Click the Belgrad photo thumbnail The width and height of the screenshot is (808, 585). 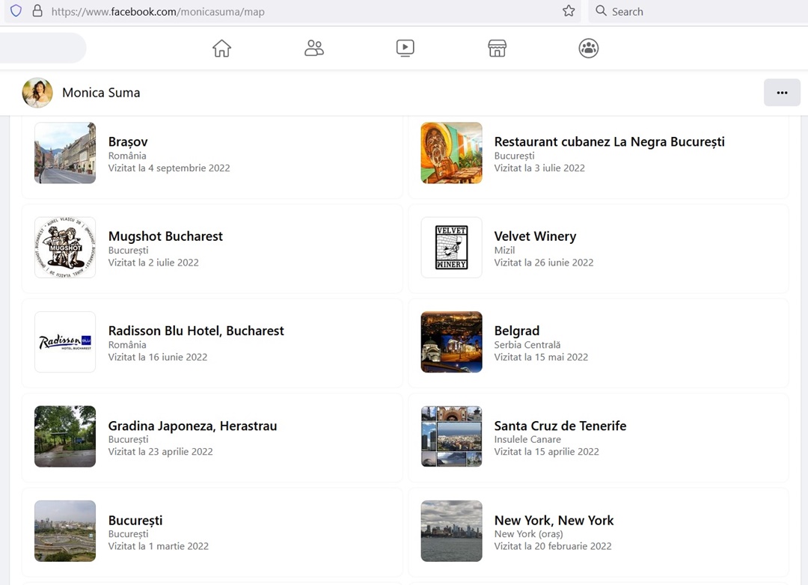coord(451,342)
